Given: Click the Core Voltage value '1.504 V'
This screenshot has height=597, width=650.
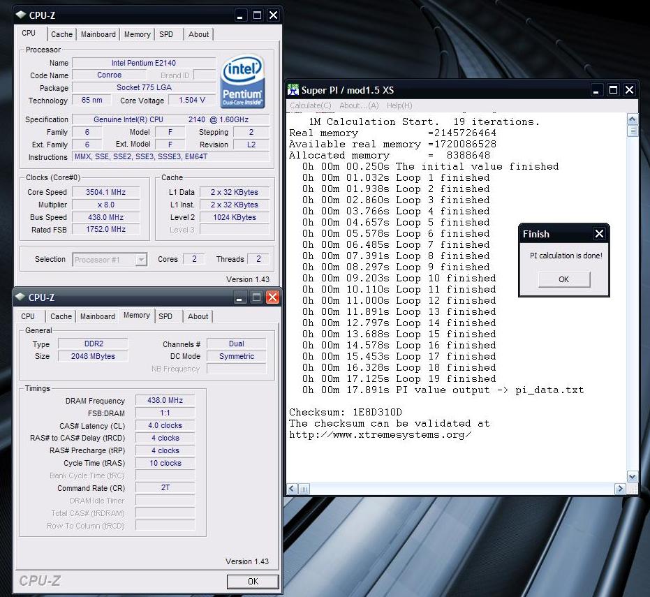Looking at the screenshot, I should pyautogui.click(x=192, y=100).
